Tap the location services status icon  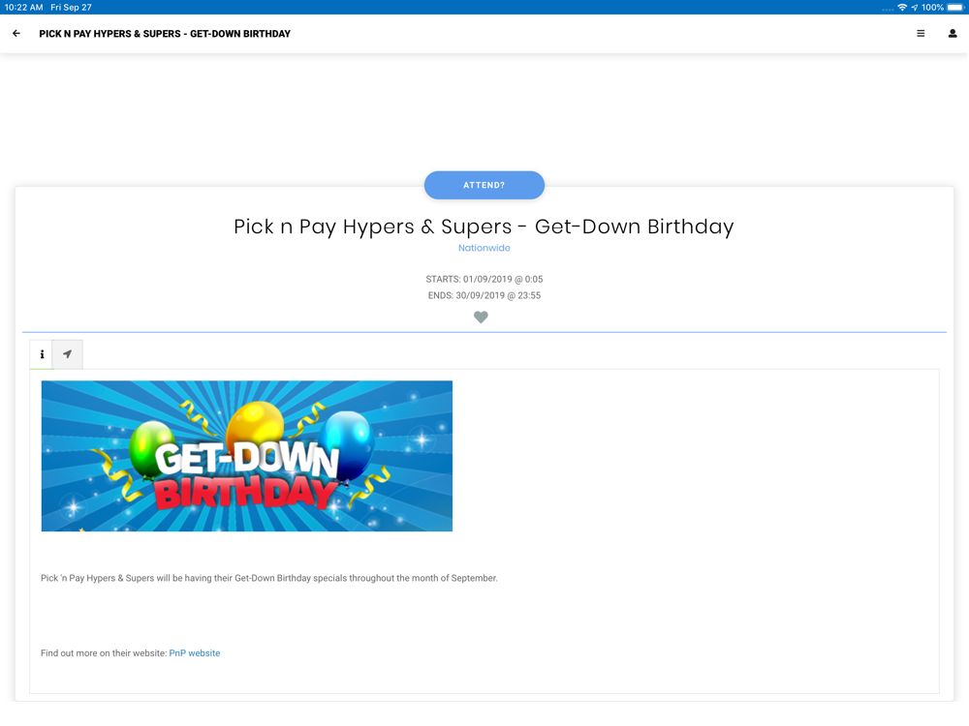(x=914, y=8)
